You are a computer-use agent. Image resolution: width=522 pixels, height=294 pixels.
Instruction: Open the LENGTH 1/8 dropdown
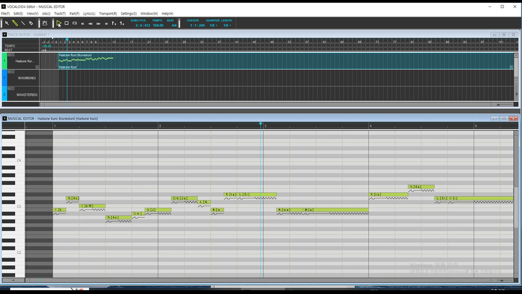(227, 26)
